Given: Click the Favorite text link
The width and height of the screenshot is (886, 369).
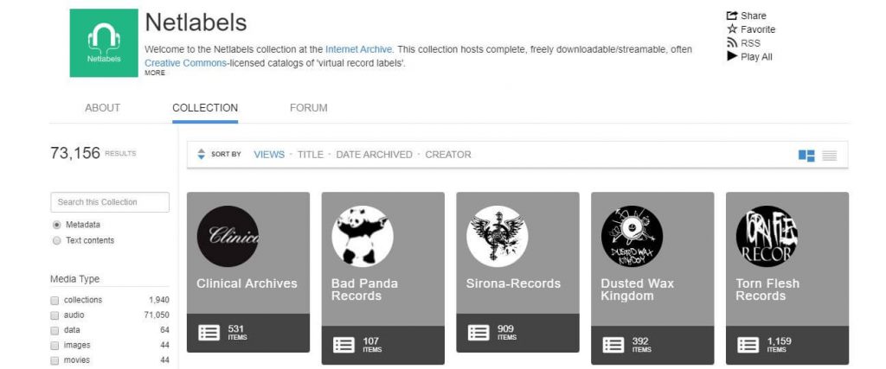Looking at the screenshot, I should click(x=758, y=29).
